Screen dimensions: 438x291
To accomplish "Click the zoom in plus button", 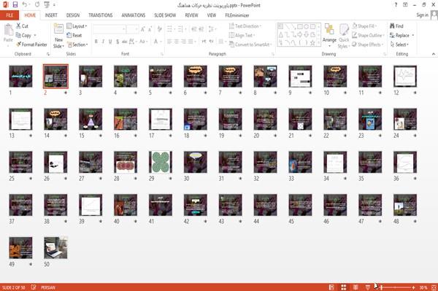I will pyautogui.click(x=414, y=287).
